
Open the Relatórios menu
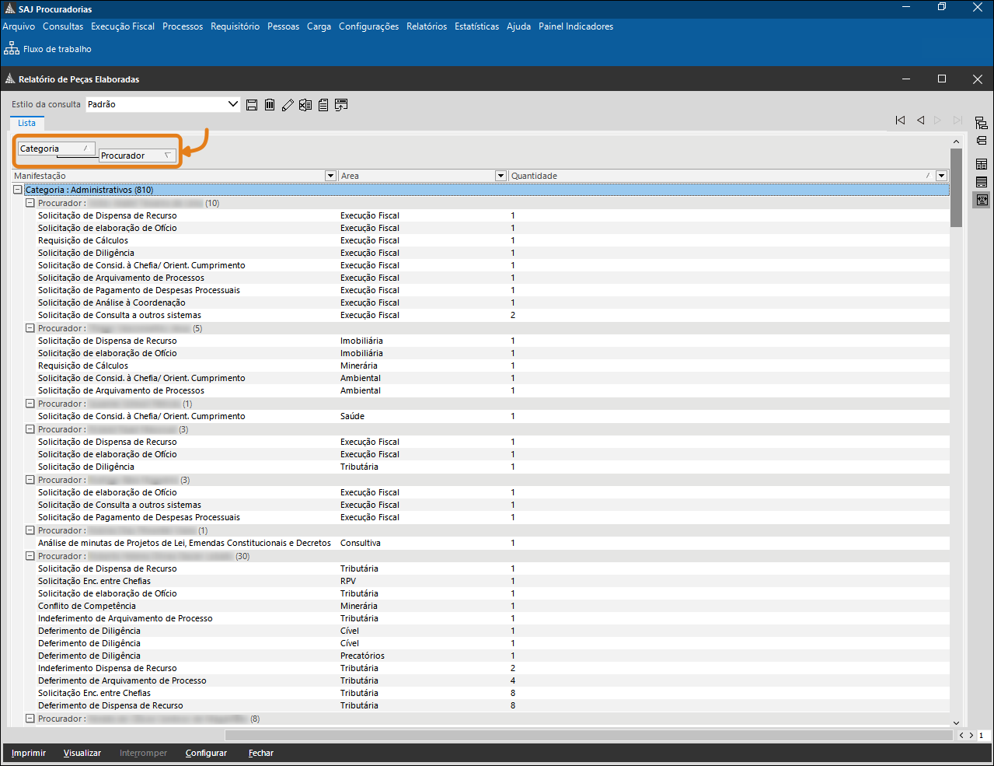pos(427,26)
